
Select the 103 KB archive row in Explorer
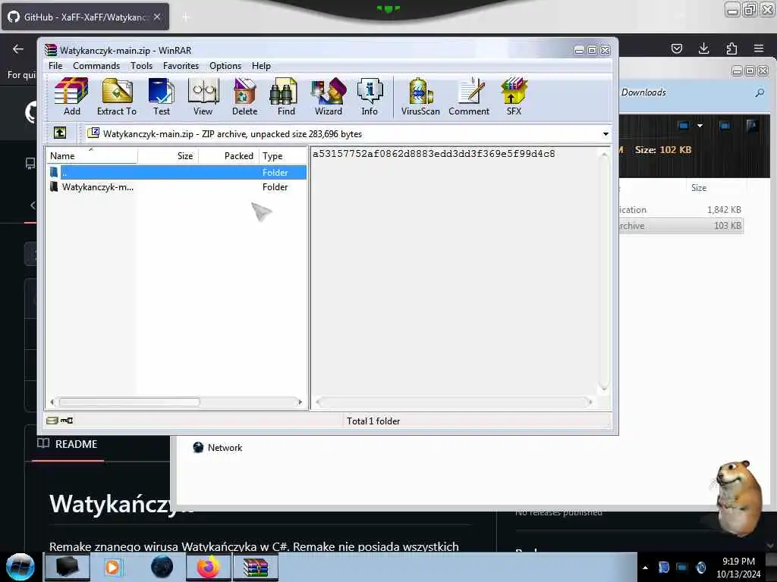[681, 226]
